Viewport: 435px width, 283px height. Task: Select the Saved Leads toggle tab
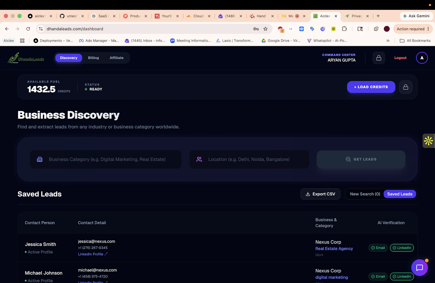point(400,194)
